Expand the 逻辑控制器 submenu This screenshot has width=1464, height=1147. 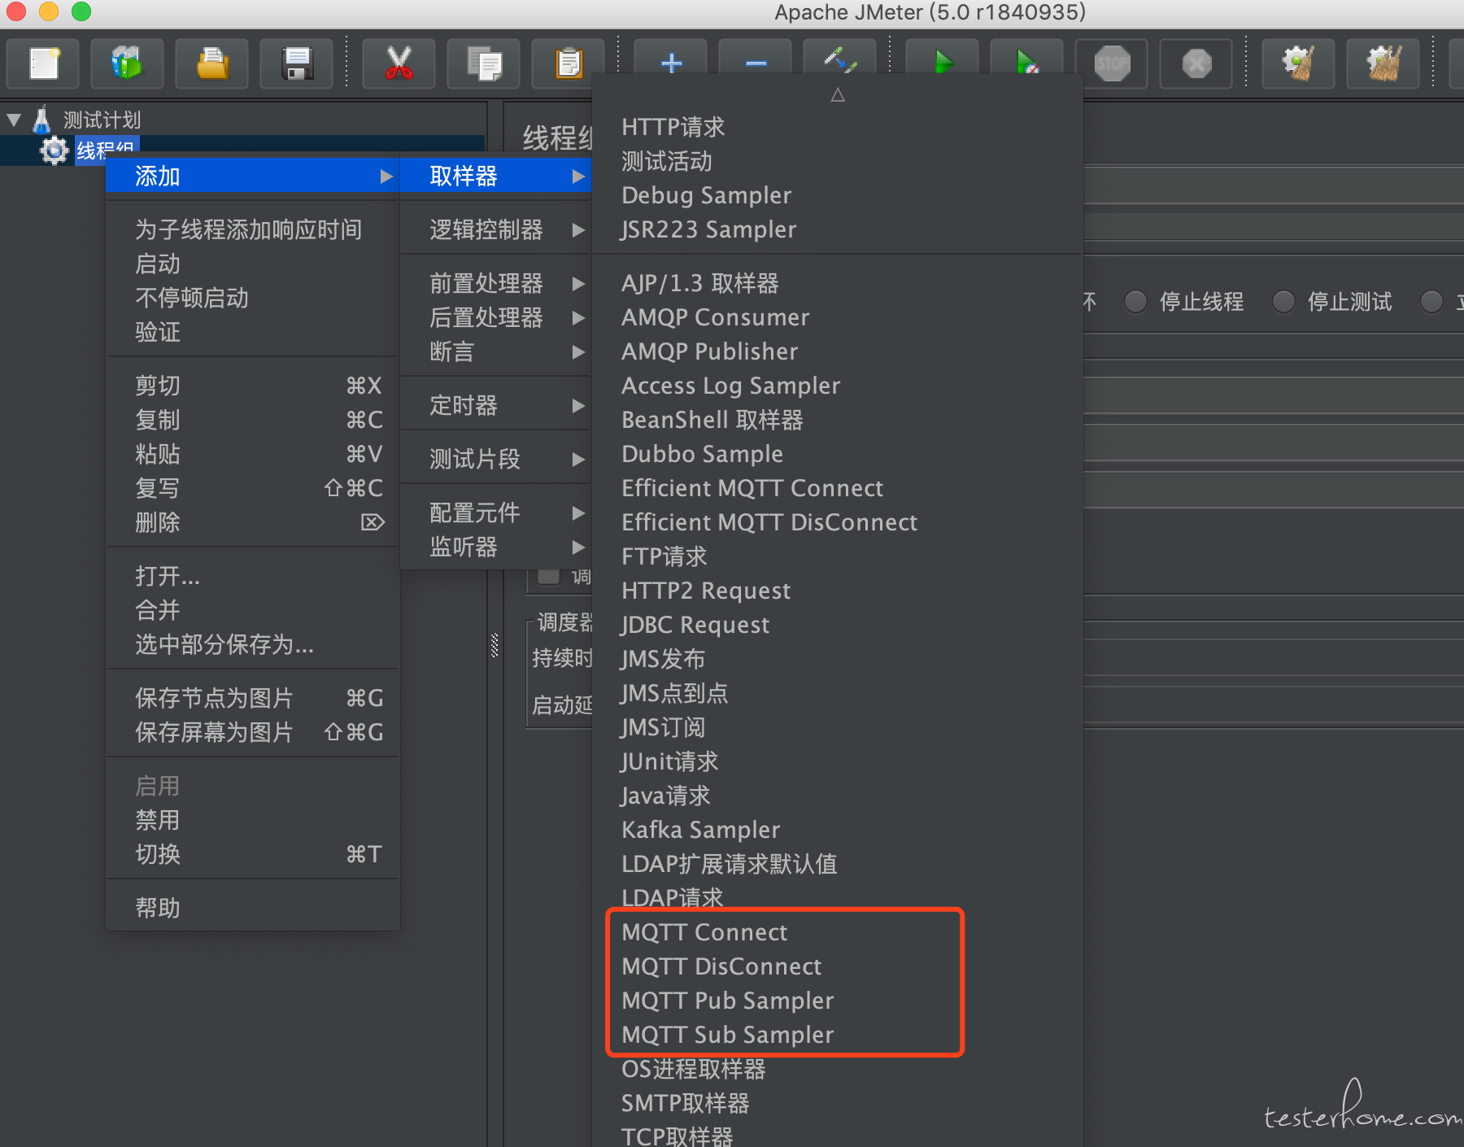[495, 229]
